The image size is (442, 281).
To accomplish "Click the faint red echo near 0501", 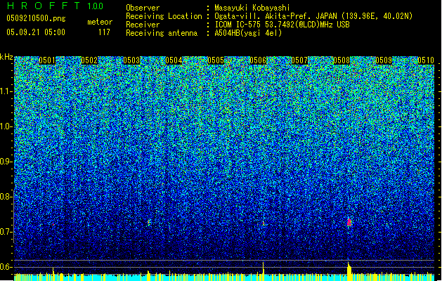I will (53, 225).
